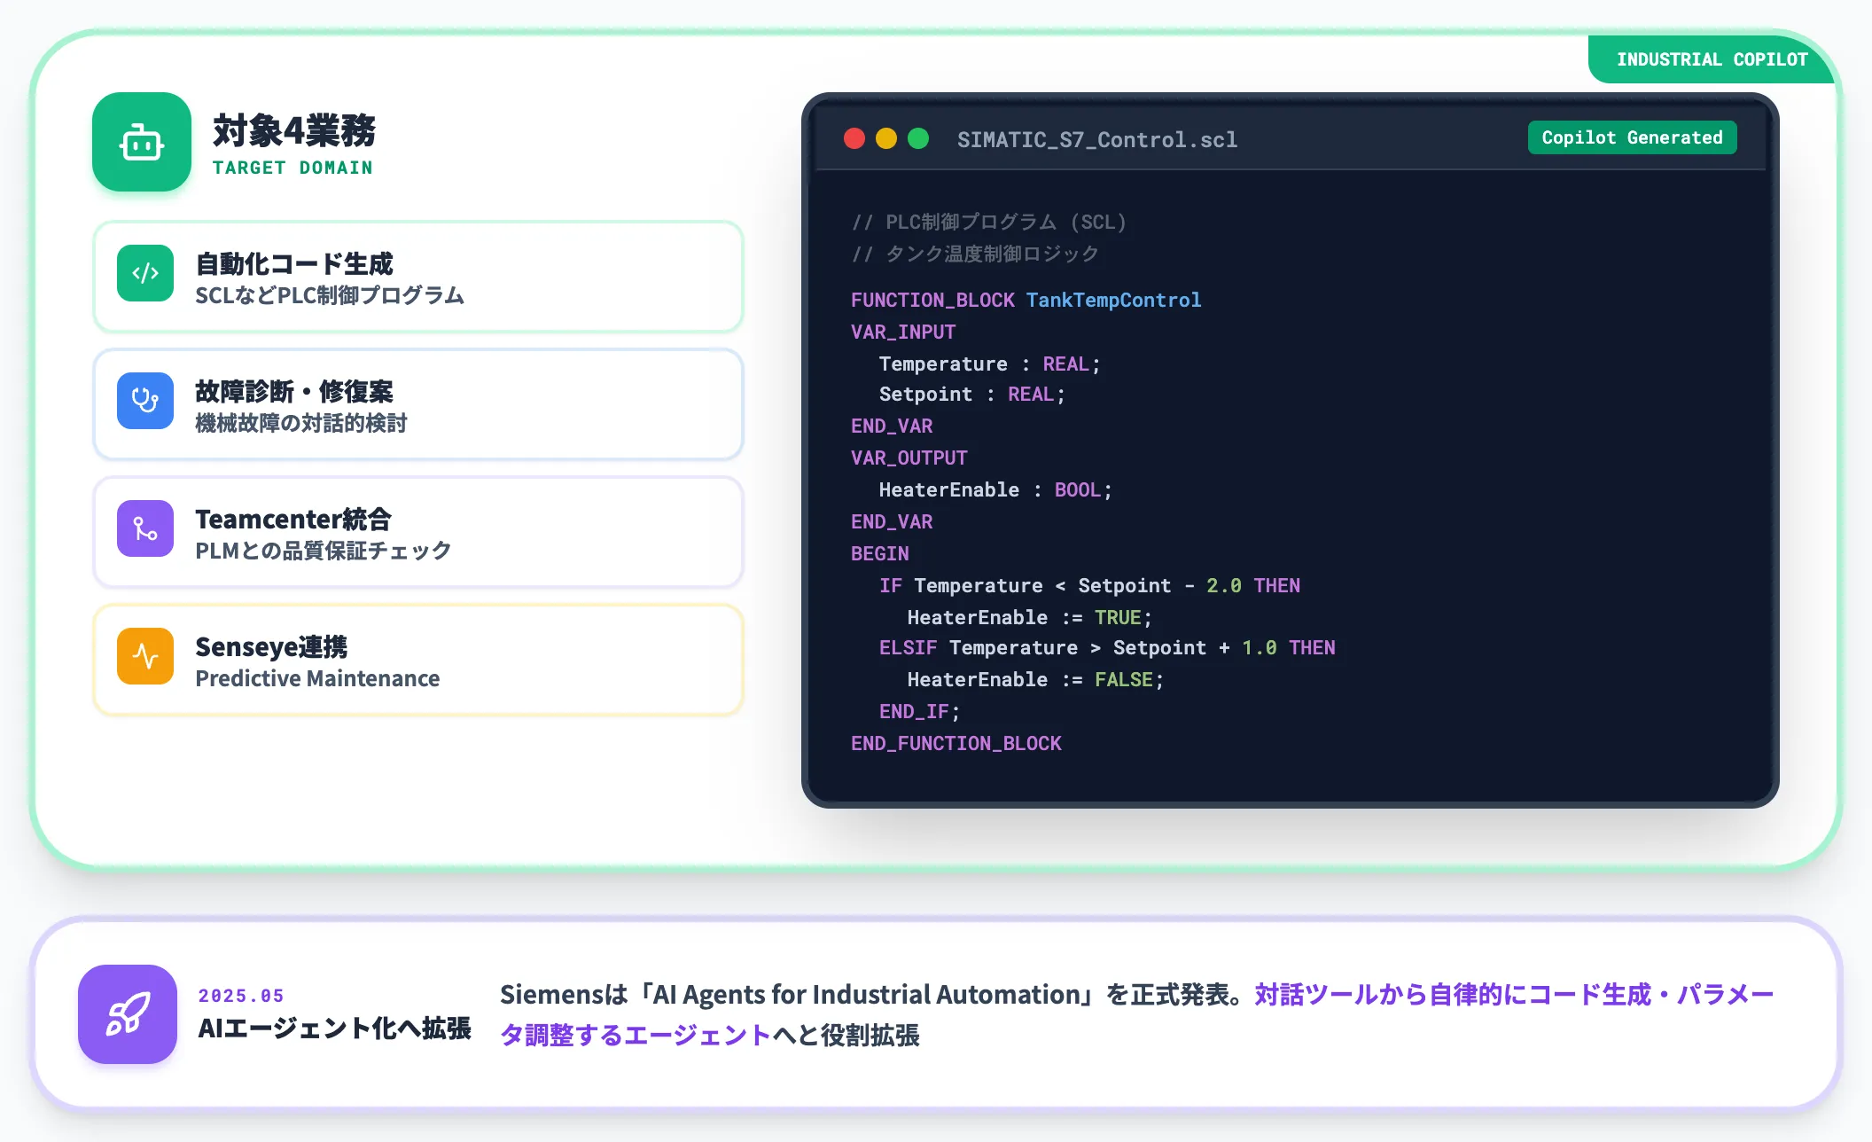The width and height of the screenshot is (1872, 1142).
Task: Click the comment line タンク温度制御ロジック
Action: [x=975, y=254]
